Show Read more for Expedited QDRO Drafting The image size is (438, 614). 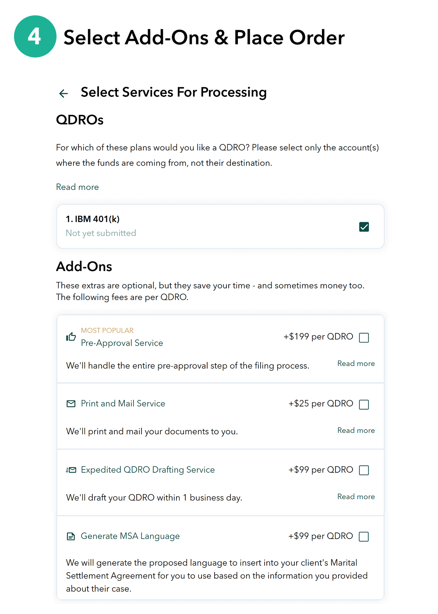point(356,497)
